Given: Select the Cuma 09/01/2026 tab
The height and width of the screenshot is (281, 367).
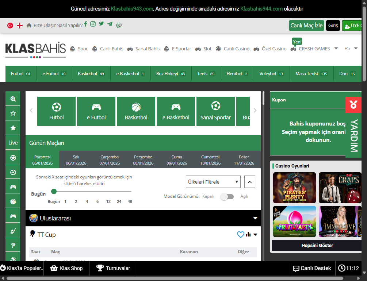Looking at the screenshot, I should coord(177,160).
